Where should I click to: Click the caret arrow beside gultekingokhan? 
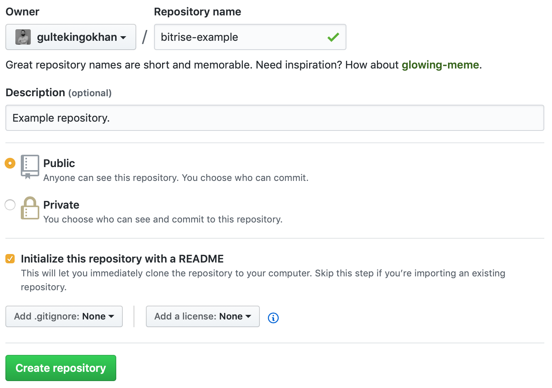(x=123, y=38)
